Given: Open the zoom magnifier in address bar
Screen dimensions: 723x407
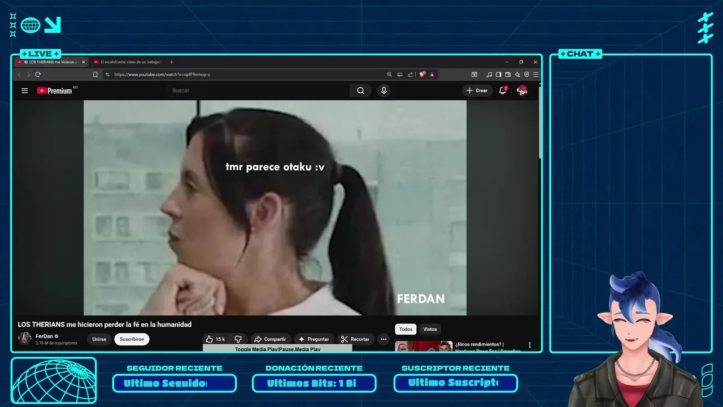Looking at the screenshot, I should pyautogui.click(x=389, y=75).
